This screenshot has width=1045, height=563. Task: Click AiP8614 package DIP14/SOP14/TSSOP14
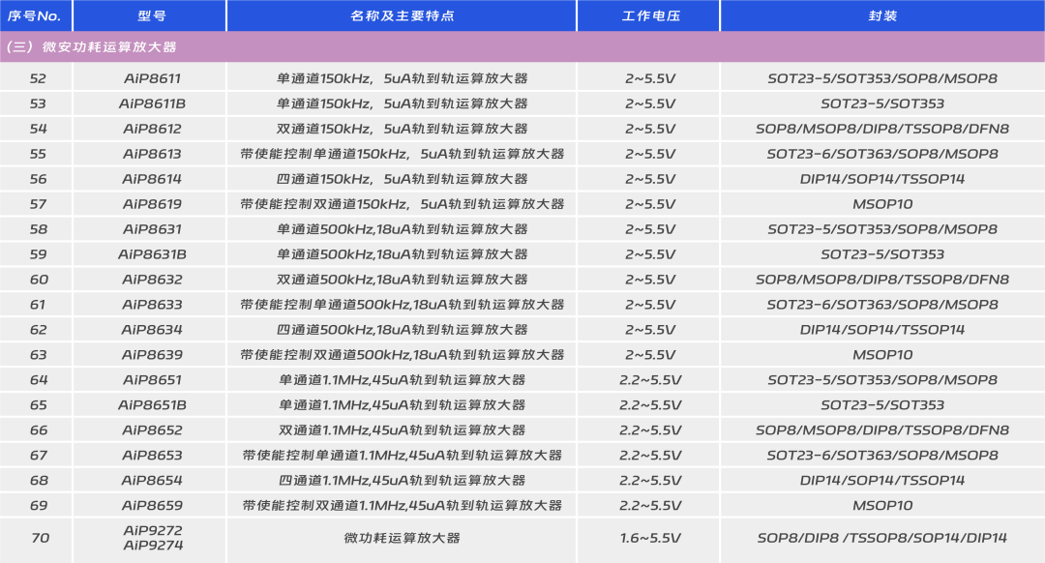coord(882,179)
